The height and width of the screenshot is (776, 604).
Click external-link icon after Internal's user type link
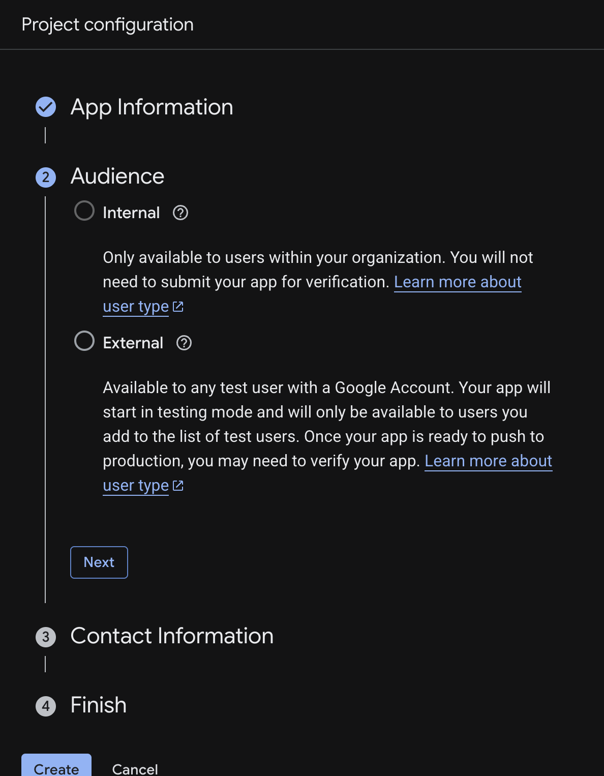[178, 307]
